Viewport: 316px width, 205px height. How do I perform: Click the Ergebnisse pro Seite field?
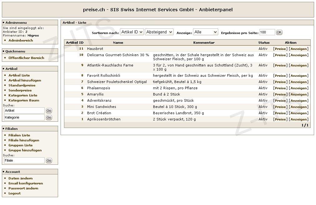pos(267,32)
